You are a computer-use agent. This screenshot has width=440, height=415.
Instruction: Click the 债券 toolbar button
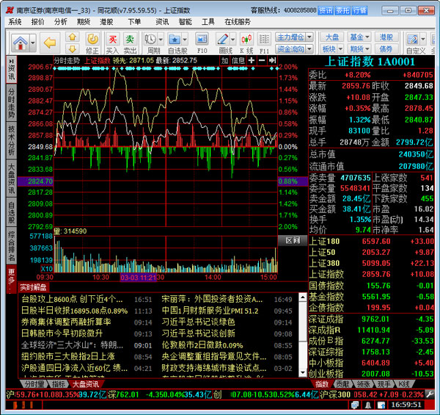pos(386,49)
